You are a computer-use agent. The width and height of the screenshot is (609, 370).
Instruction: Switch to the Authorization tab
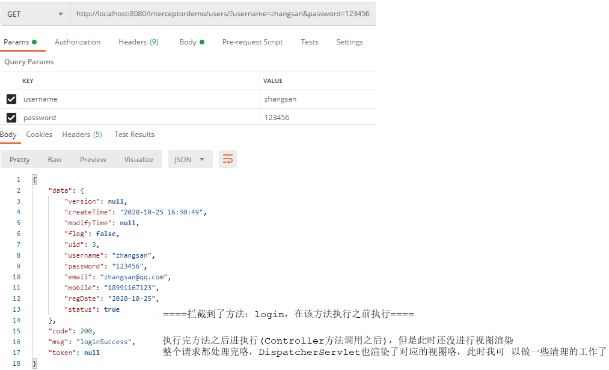78,42
